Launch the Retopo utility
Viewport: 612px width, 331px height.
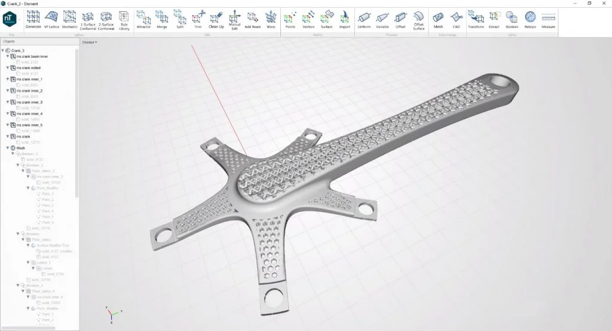coord(530,19)
